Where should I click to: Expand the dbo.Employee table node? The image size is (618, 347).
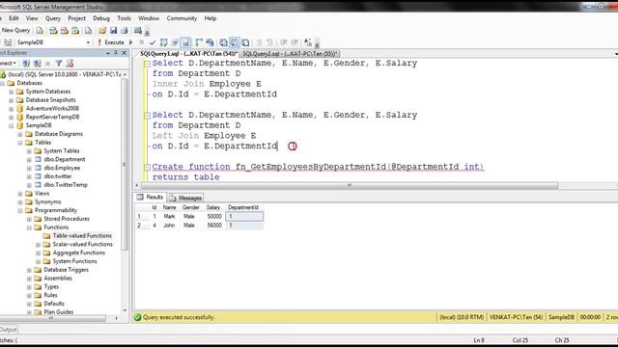pyautogui.click(x=29, y=168)
